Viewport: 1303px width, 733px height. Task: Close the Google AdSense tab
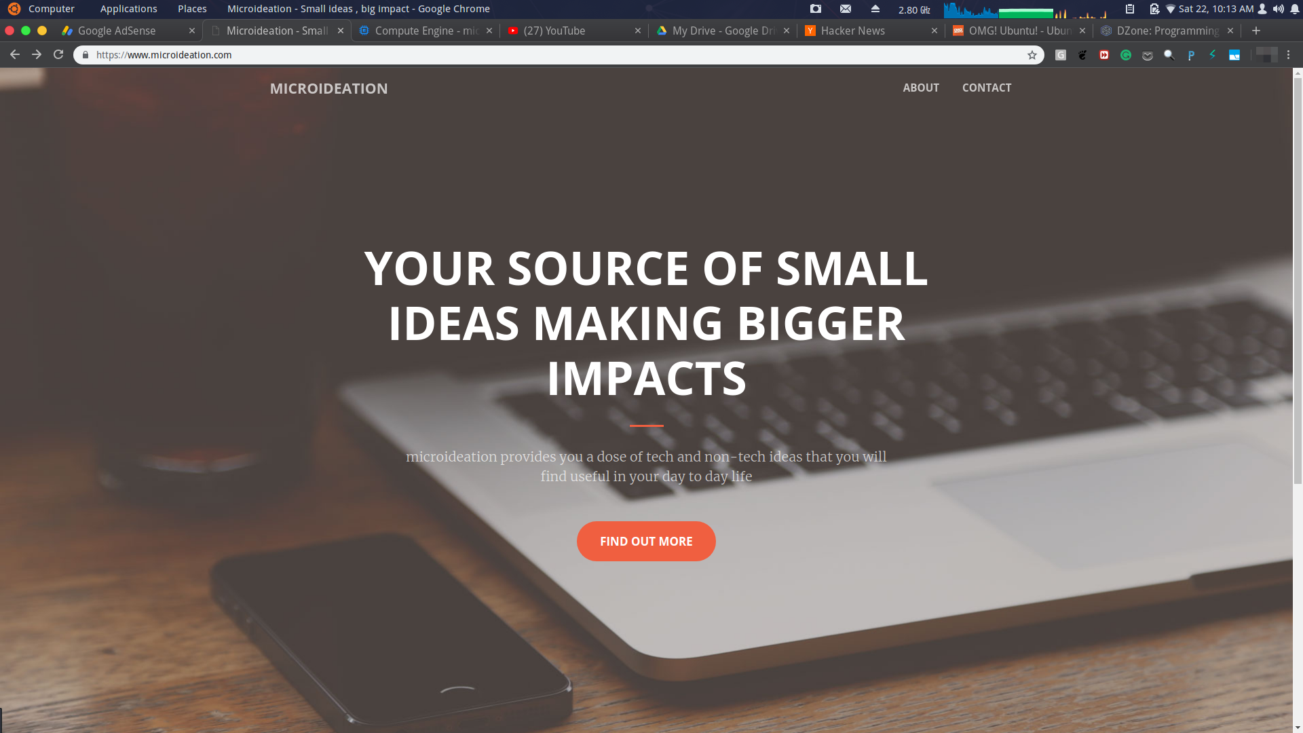click(192, 31)
